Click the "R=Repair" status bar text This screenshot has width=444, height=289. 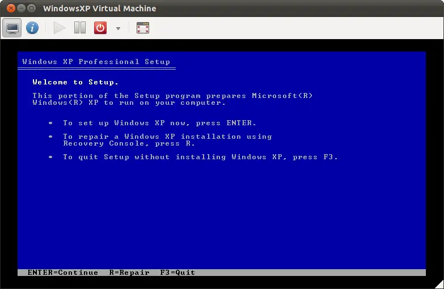point(129,273)
